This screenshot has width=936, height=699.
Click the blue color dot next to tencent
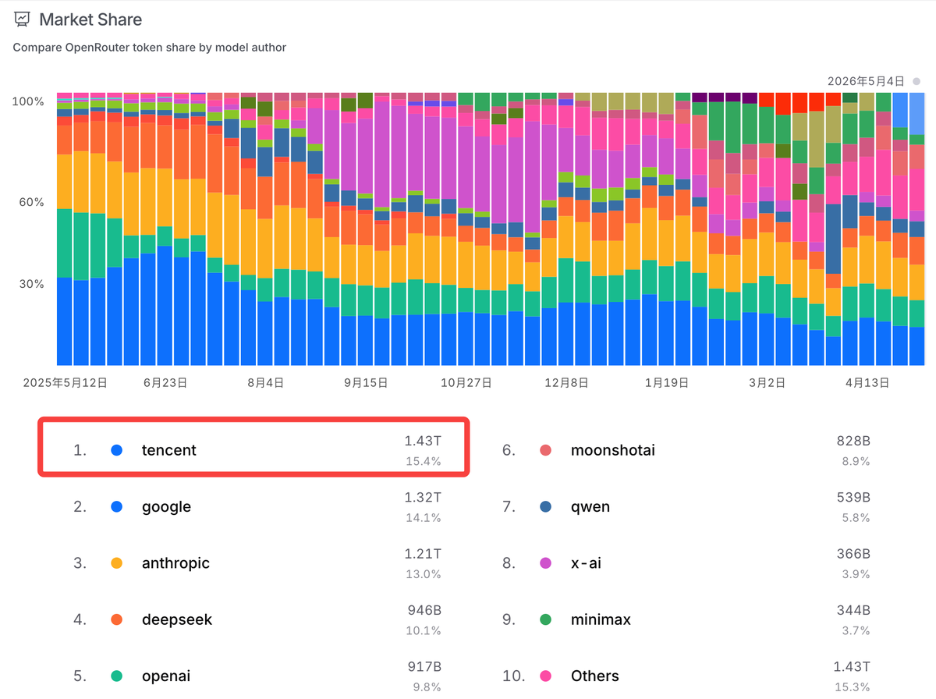pos(117,450)
